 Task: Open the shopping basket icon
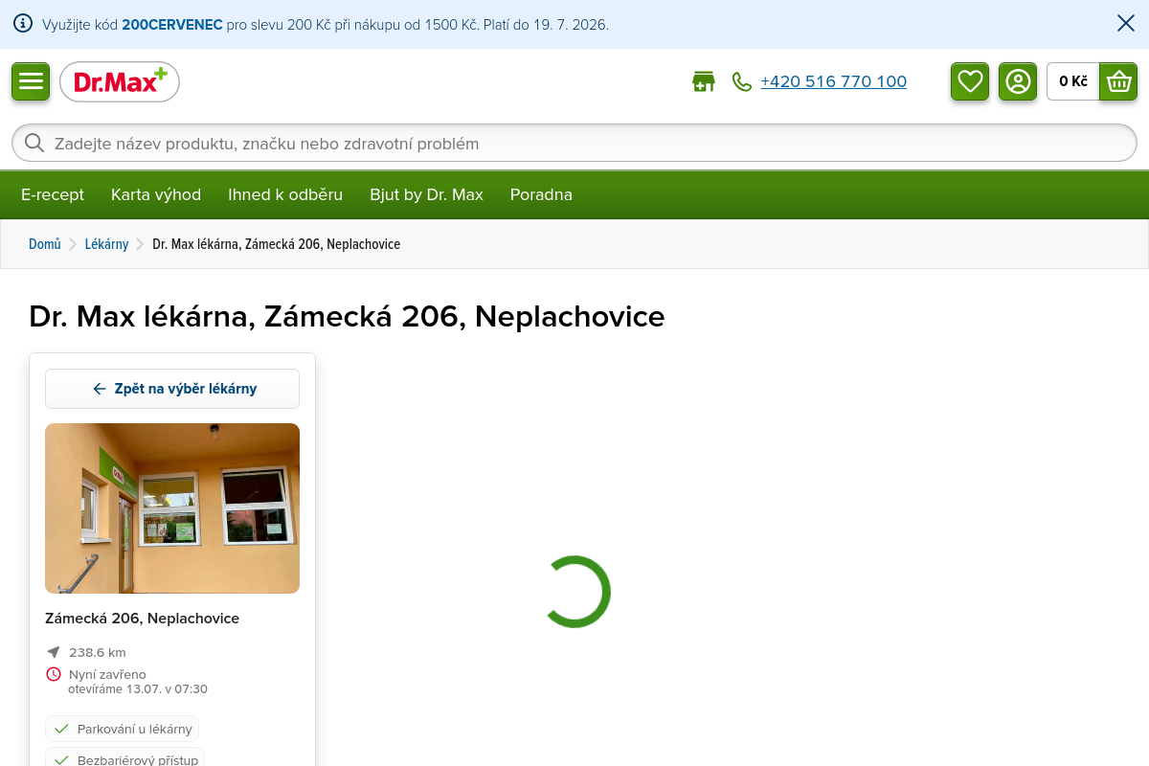(1118, 81)
